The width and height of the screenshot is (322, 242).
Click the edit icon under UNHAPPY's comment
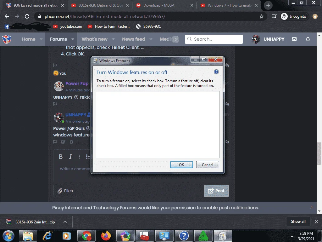(x=63, y=142)
